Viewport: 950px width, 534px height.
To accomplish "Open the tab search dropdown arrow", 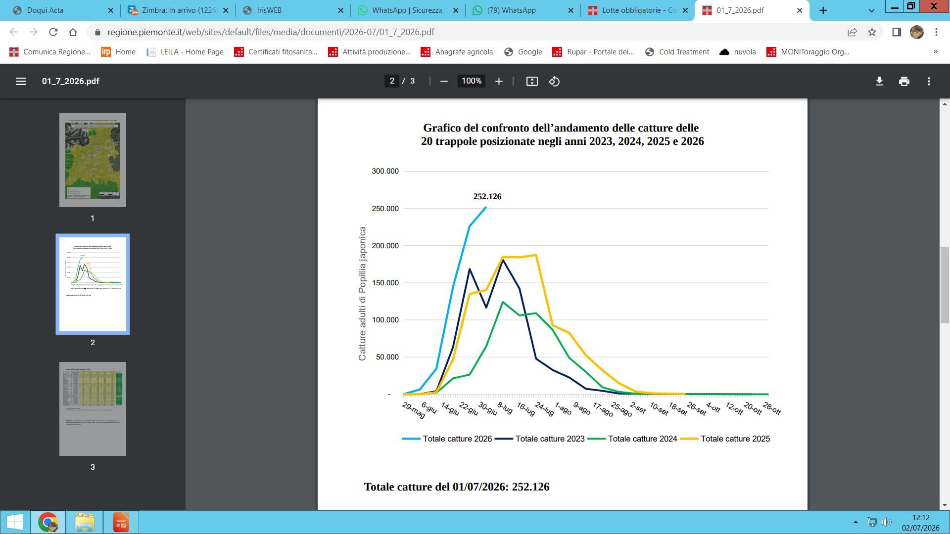I will click(871, 10).
